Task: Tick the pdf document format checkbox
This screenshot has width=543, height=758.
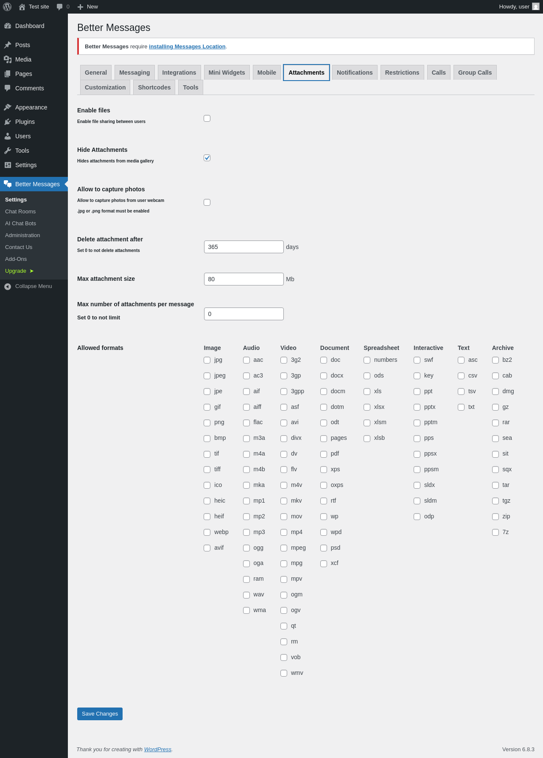Action: coord(324,454)
